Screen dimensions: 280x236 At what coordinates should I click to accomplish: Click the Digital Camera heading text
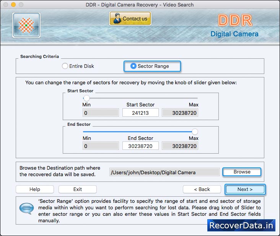point(234,34)
